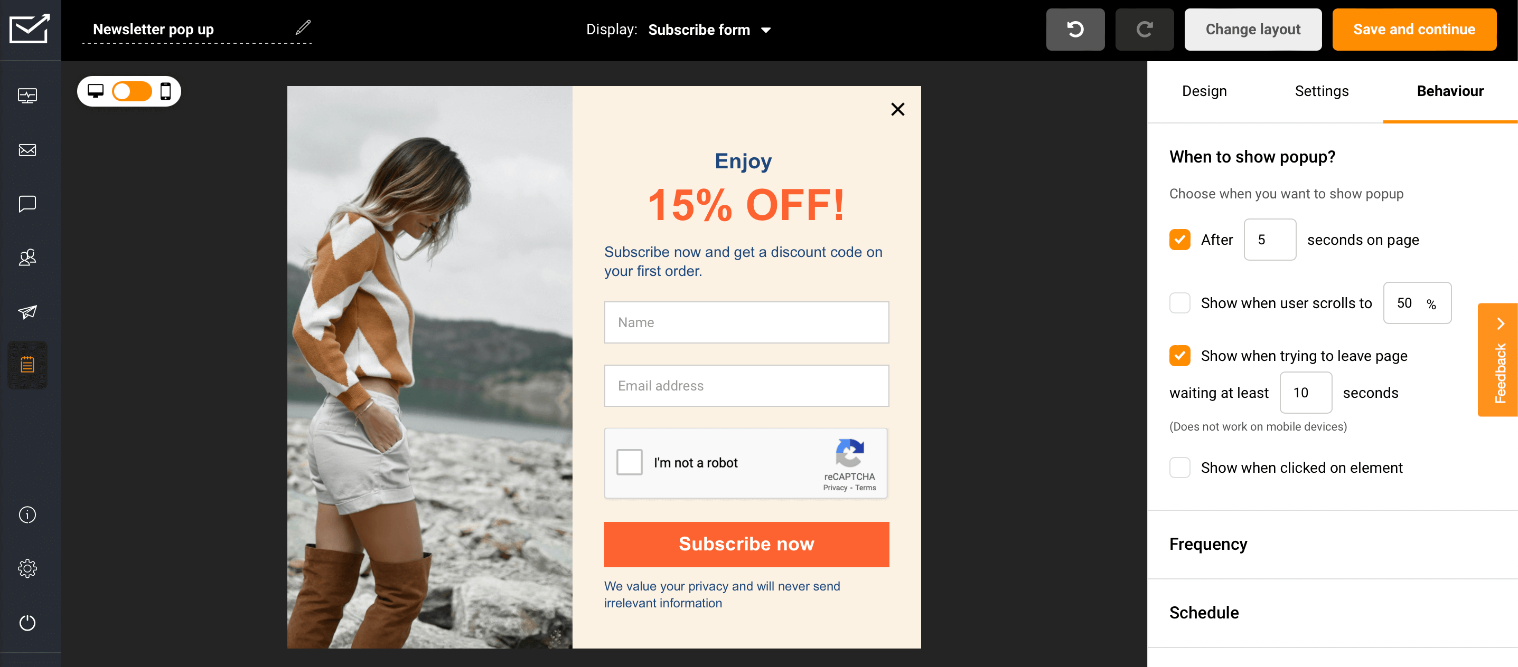Open the paper plane automation icon
The width and height of the screenshot is (1518, 667).
pos(27,311)
